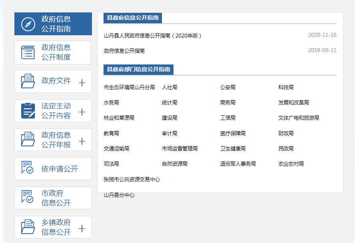Open 发展和改革局 link
The height and width of the screenshot is (243, 355).
point(294,103)
